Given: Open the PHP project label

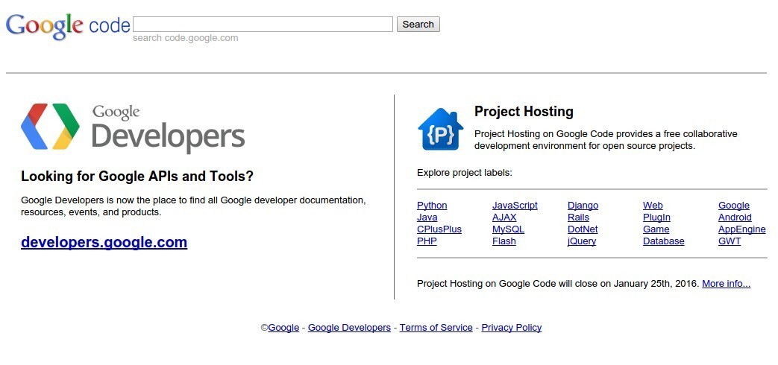Looking at the screenshot, I should click(427, 241).
